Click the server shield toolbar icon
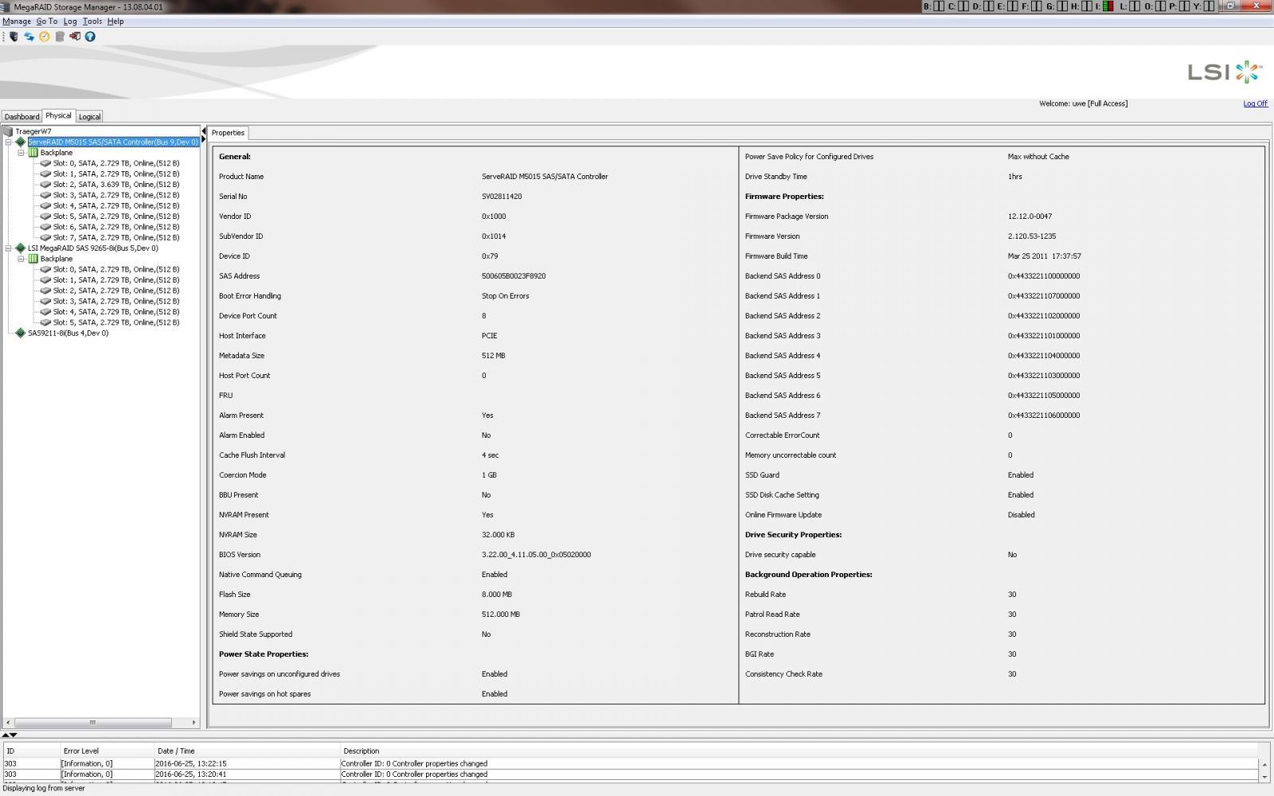The width and height of the screenshot is (1274, 796). pyautogui.click(x=14, y=37)
